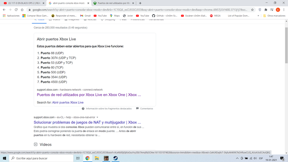Open the MEGA bookmark
This screenshot has height=162, width=288.
click(215, 16)
